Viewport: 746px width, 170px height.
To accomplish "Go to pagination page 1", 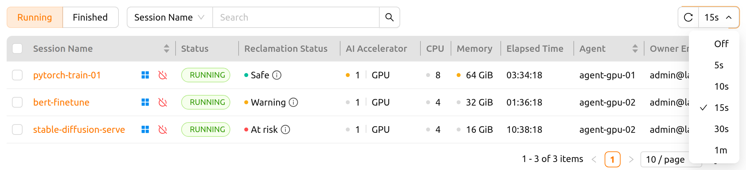I will (612, 159).
